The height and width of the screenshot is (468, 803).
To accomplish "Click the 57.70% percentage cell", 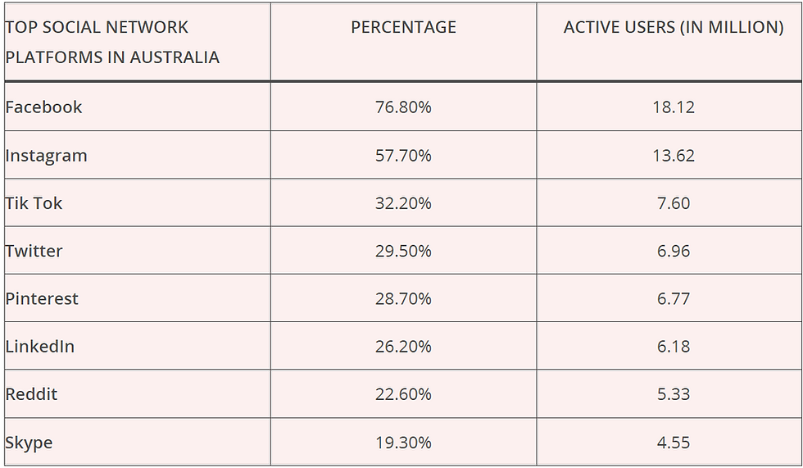I will click(403, 155).
